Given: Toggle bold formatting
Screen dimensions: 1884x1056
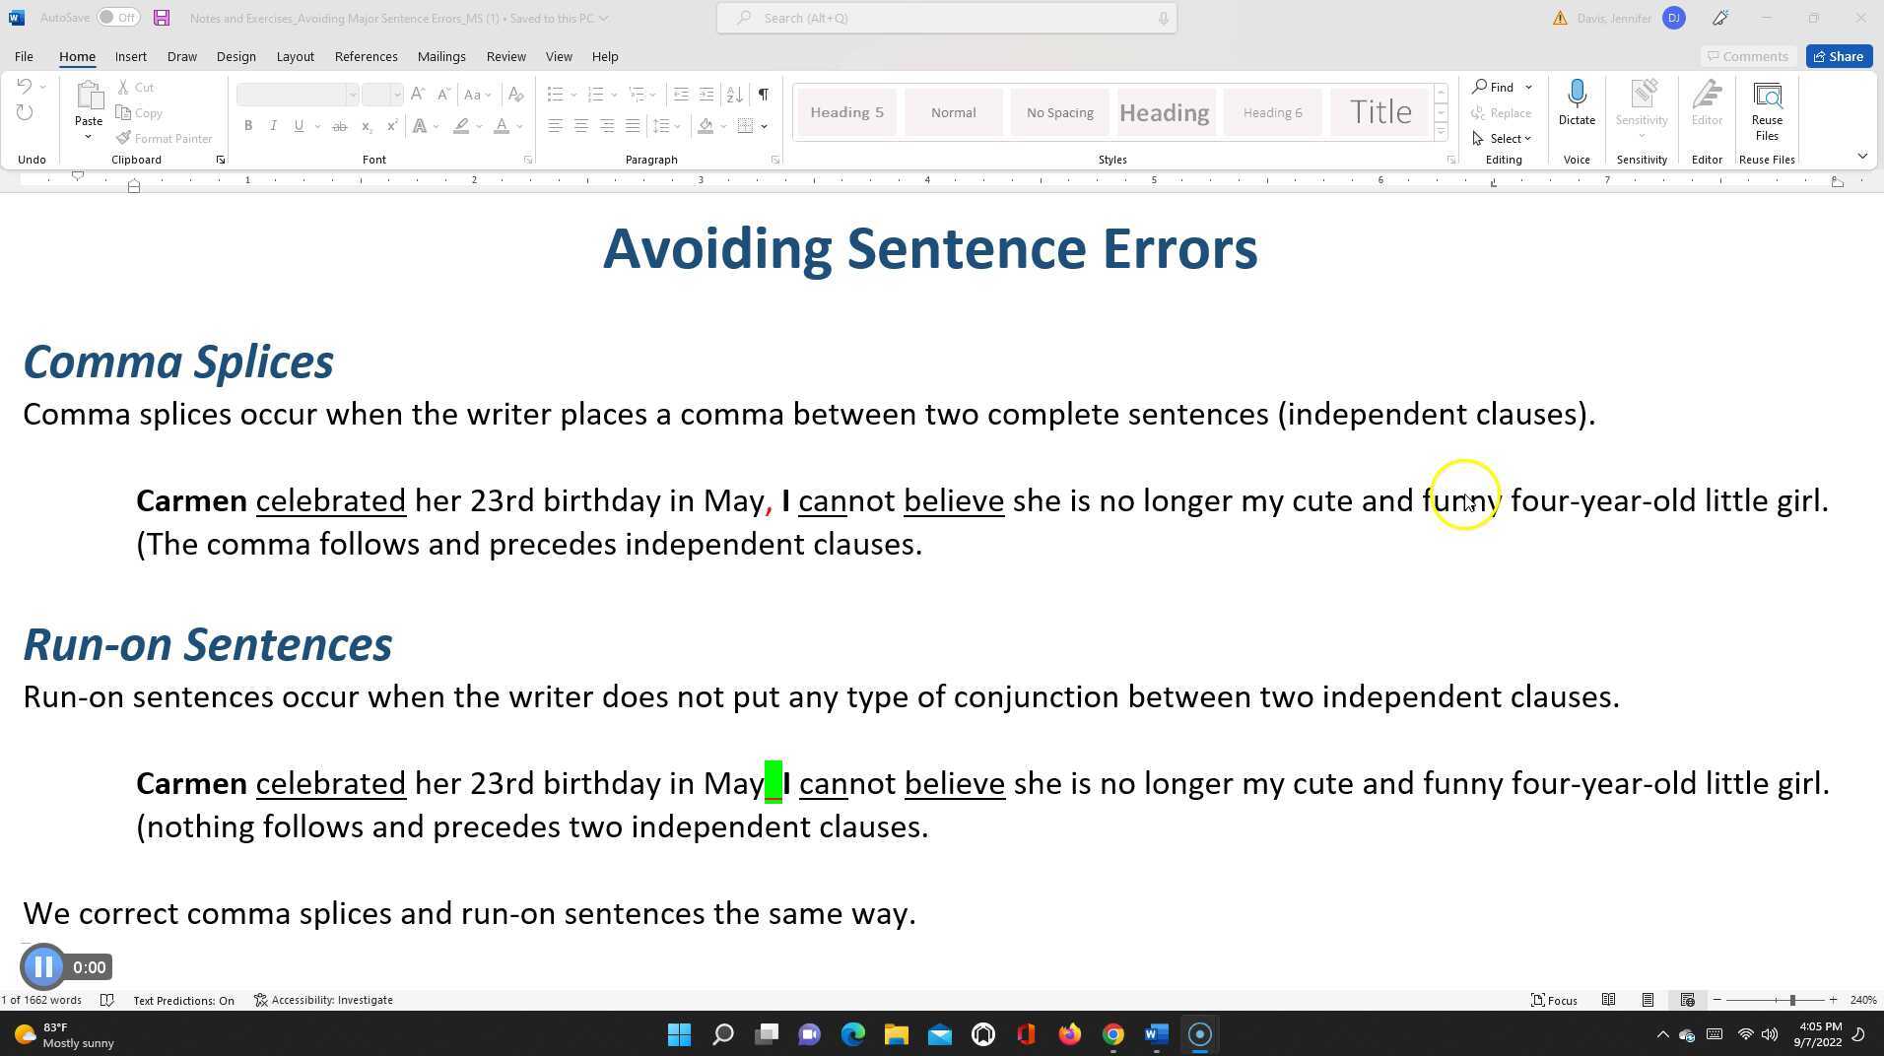Looking at the screenshot, I should pos(247,126).
